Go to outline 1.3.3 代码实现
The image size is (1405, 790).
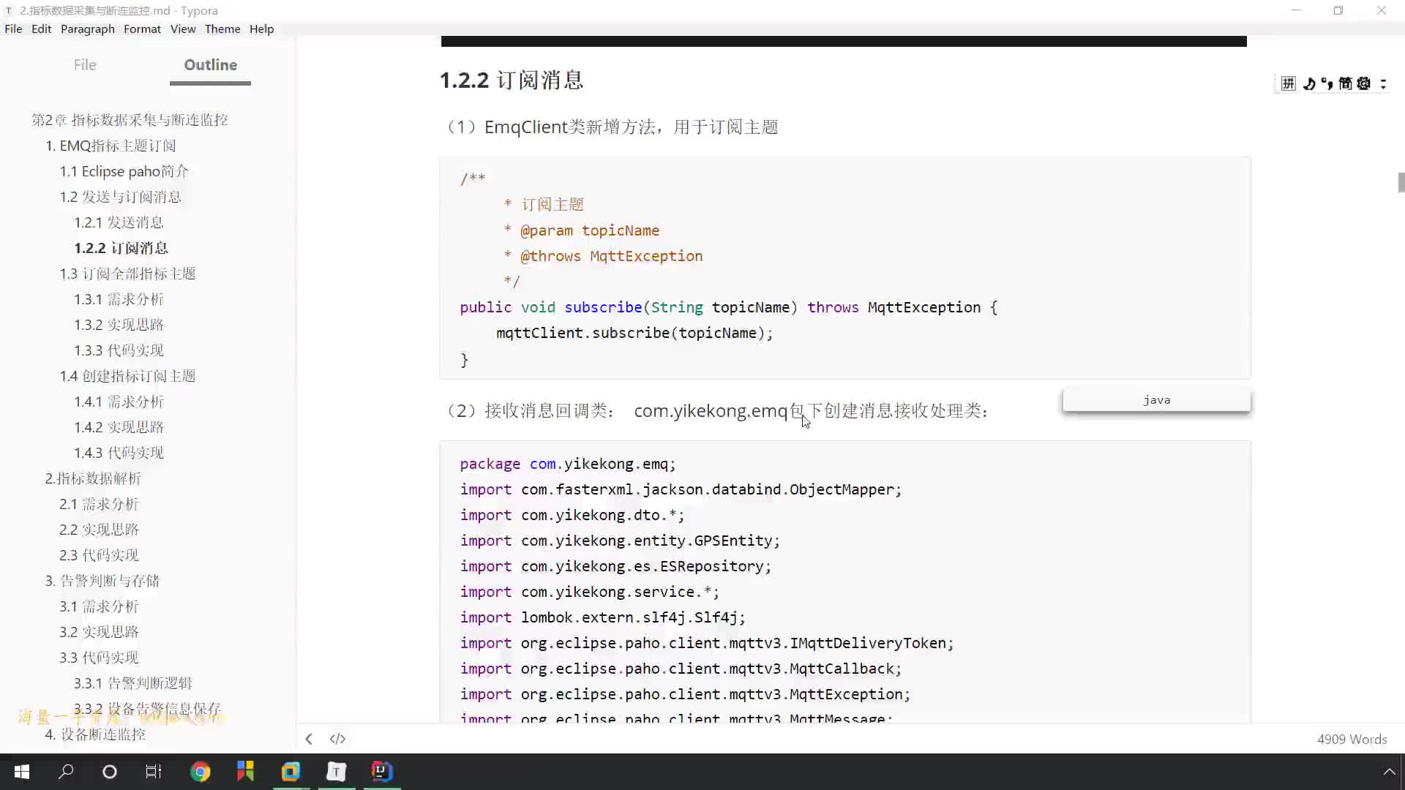(119, 350)
